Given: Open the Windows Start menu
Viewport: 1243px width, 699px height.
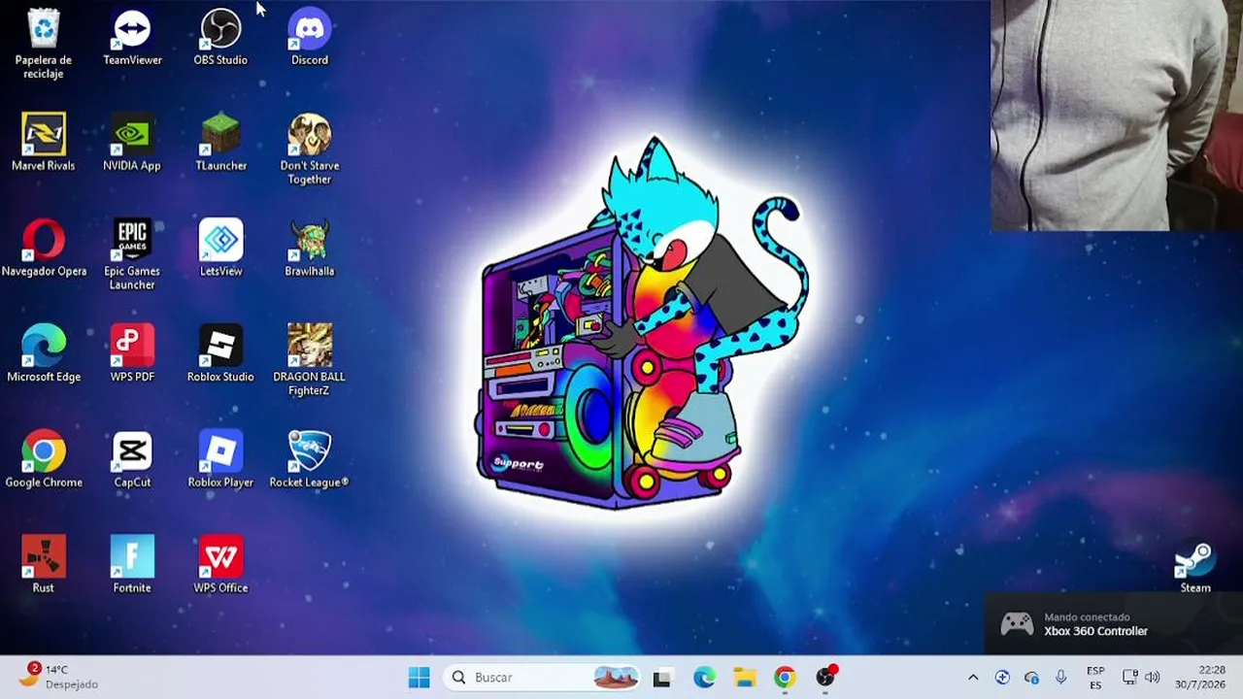Looking at the screenshot, I should [x=419, y=678].
